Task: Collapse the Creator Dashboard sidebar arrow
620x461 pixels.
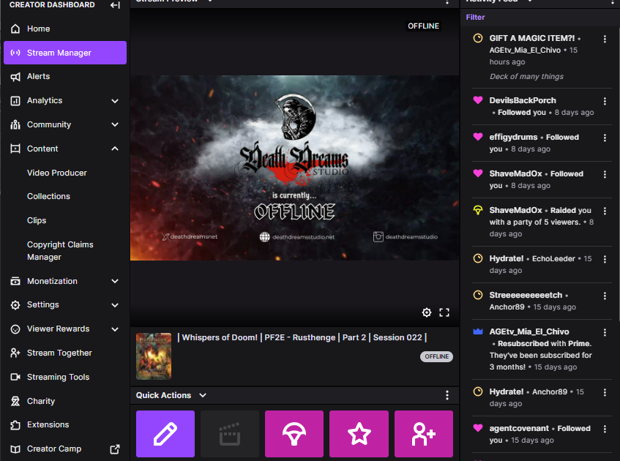Action: 115,5
